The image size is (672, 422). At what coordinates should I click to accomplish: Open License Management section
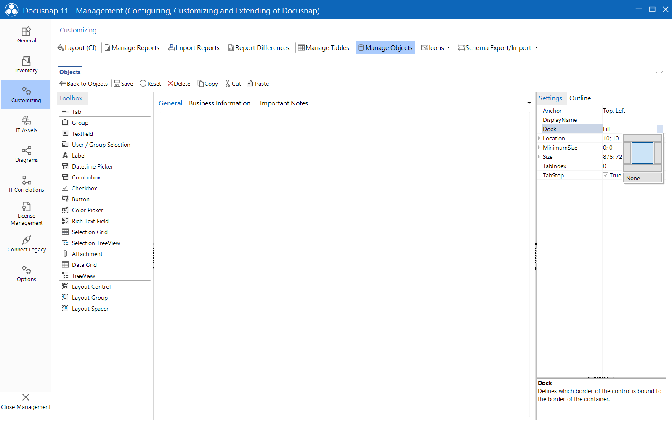coord(26,214)
